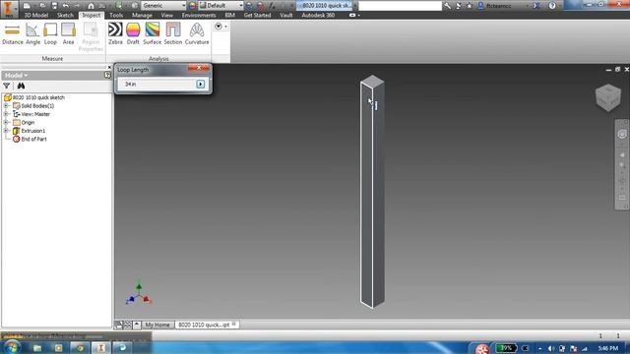Open Windows Explorer from taskbar

(x=37, y=347)
